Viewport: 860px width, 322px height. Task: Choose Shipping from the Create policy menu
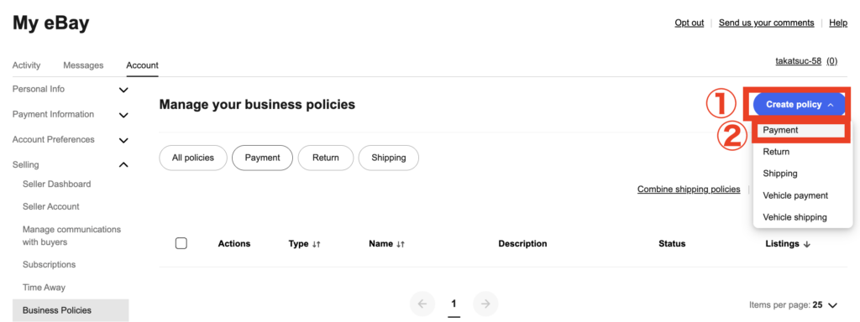click(780, 174)
